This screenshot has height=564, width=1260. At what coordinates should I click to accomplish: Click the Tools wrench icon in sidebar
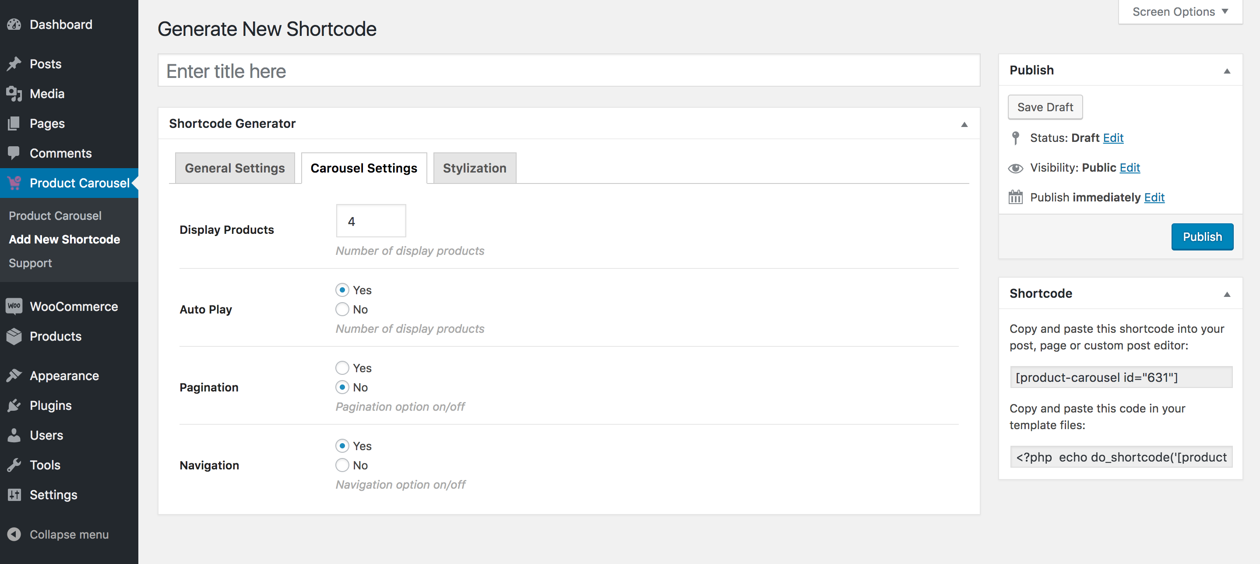pos(14,465)
